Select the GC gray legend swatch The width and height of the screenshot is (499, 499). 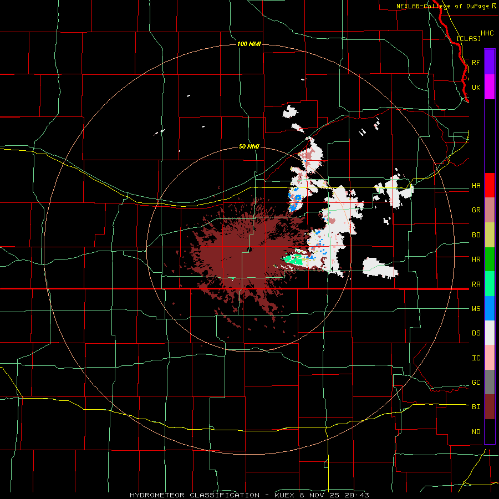coord(490,382)
